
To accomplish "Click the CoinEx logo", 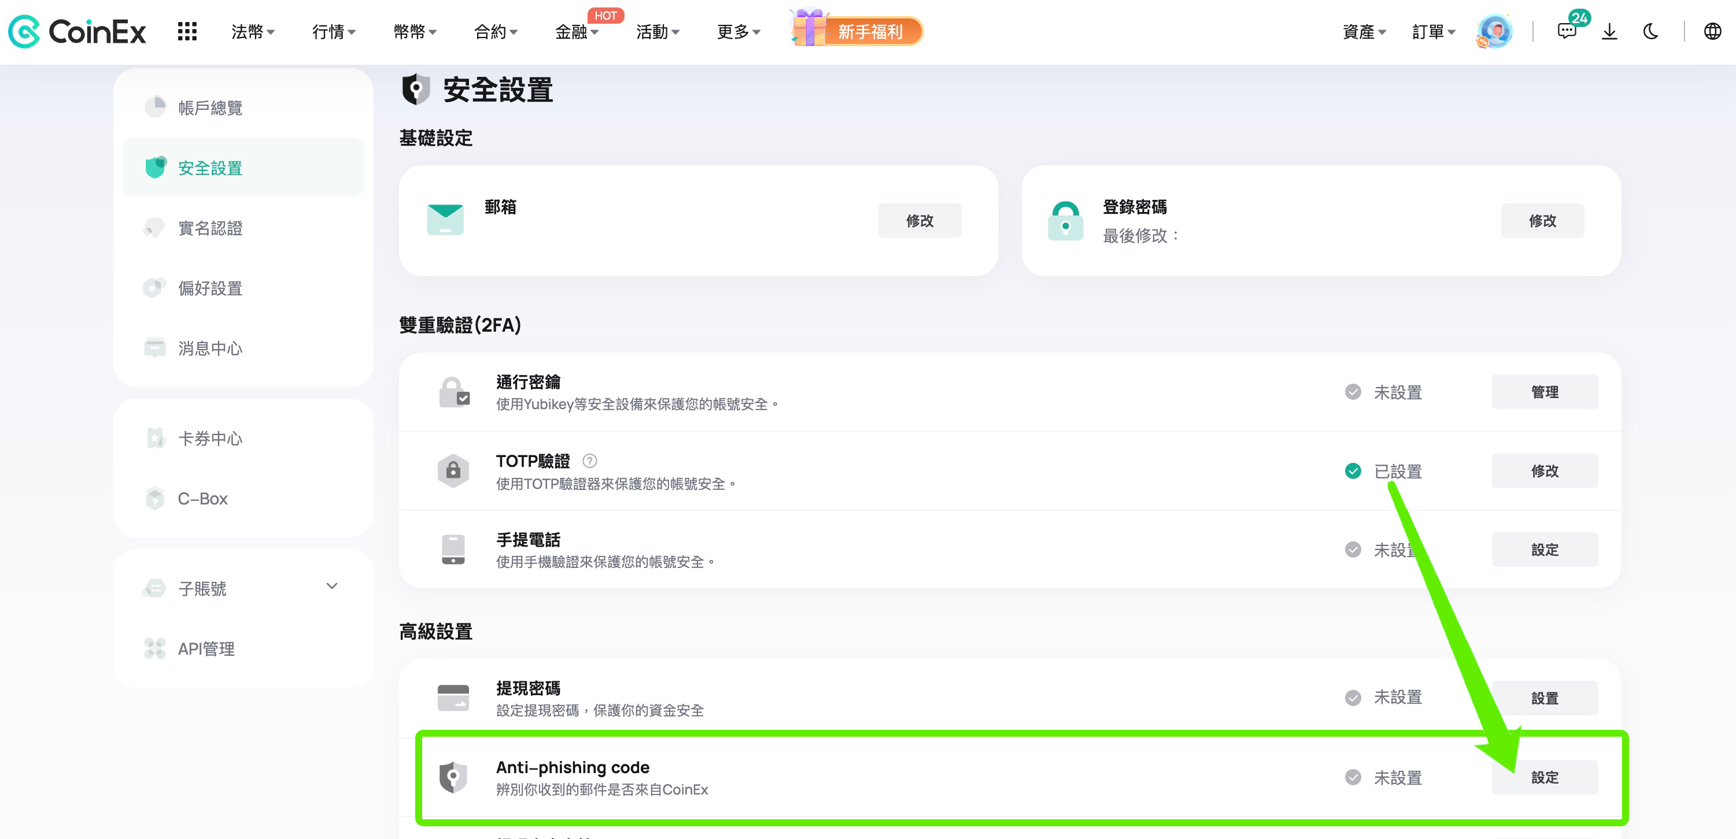I will click(x=77, y=32).
